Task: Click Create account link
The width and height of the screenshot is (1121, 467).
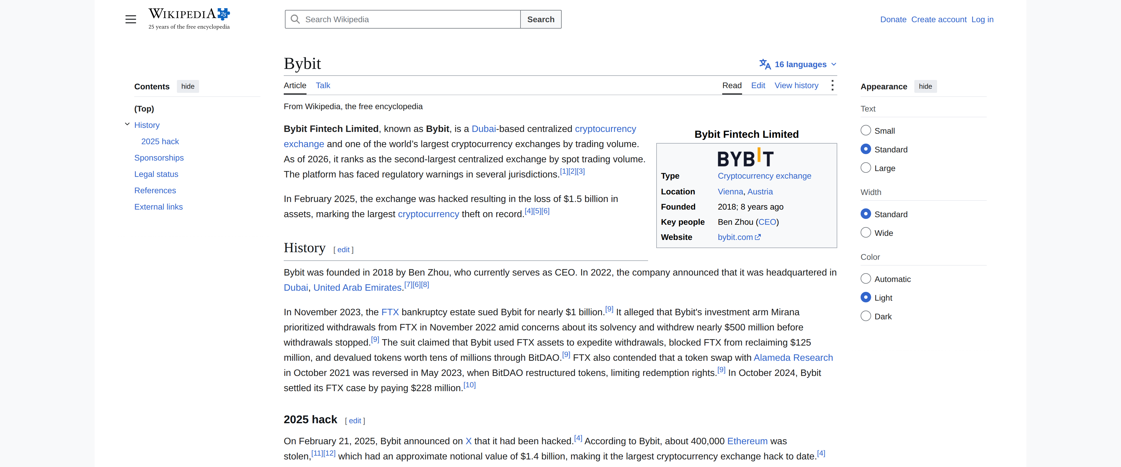Action: click(939, 19)
